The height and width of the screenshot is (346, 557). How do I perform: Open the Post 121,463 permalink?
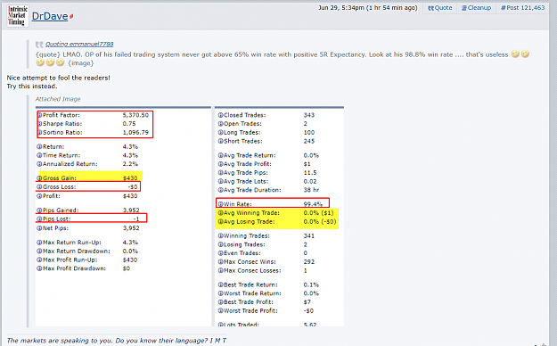[522, 8]
